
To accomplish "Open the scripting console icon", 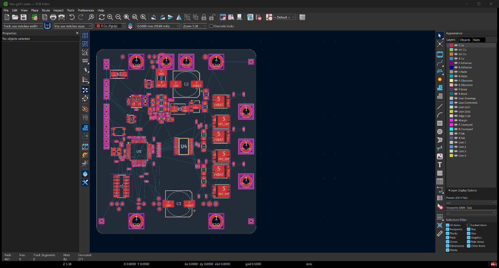I will 302,17.
